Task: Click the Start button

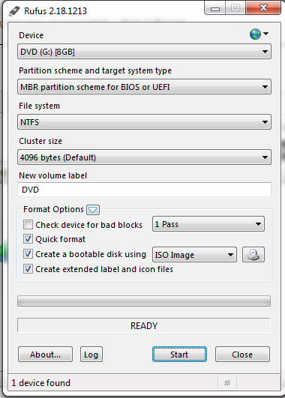Action: point(179,355)
